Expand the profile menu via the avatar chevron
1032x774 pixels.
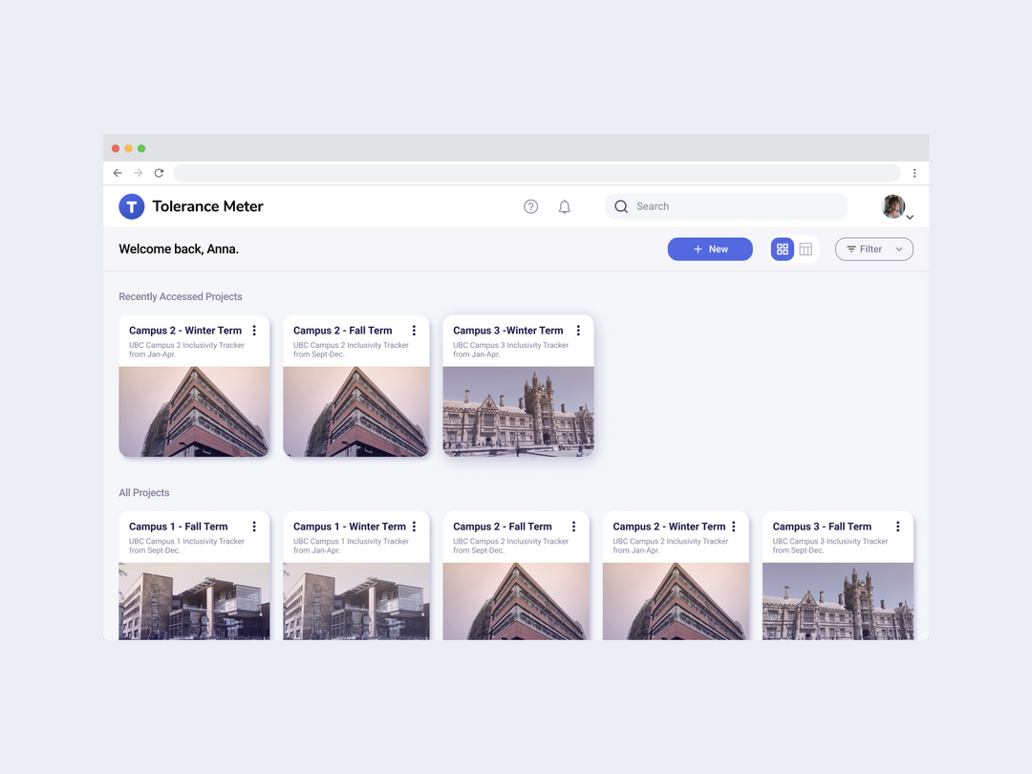(909, 217)
